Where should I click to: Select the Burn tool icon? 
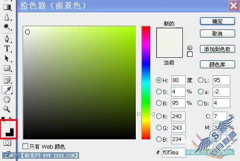tap(7, 27)
